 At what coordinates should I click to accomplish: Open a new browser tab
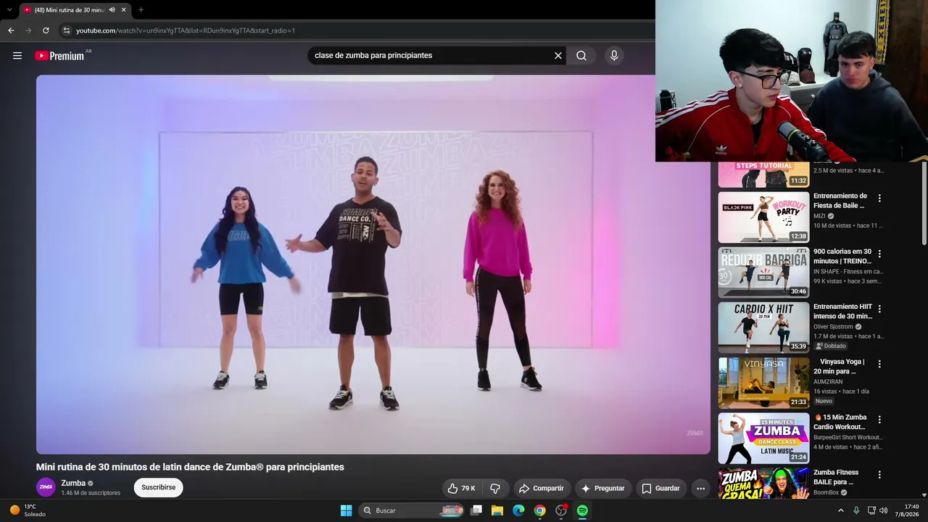pos(141,10)
